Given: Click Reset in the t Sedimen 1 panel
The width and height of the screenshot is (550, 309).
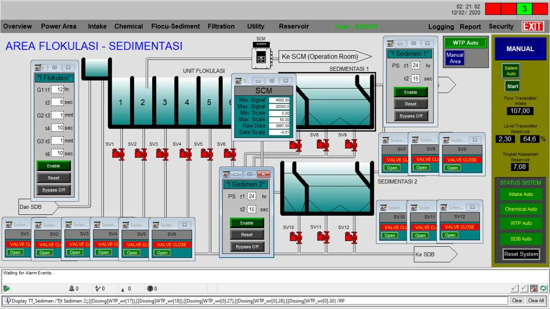Looking at the screenshot, I should pos(411,104).
